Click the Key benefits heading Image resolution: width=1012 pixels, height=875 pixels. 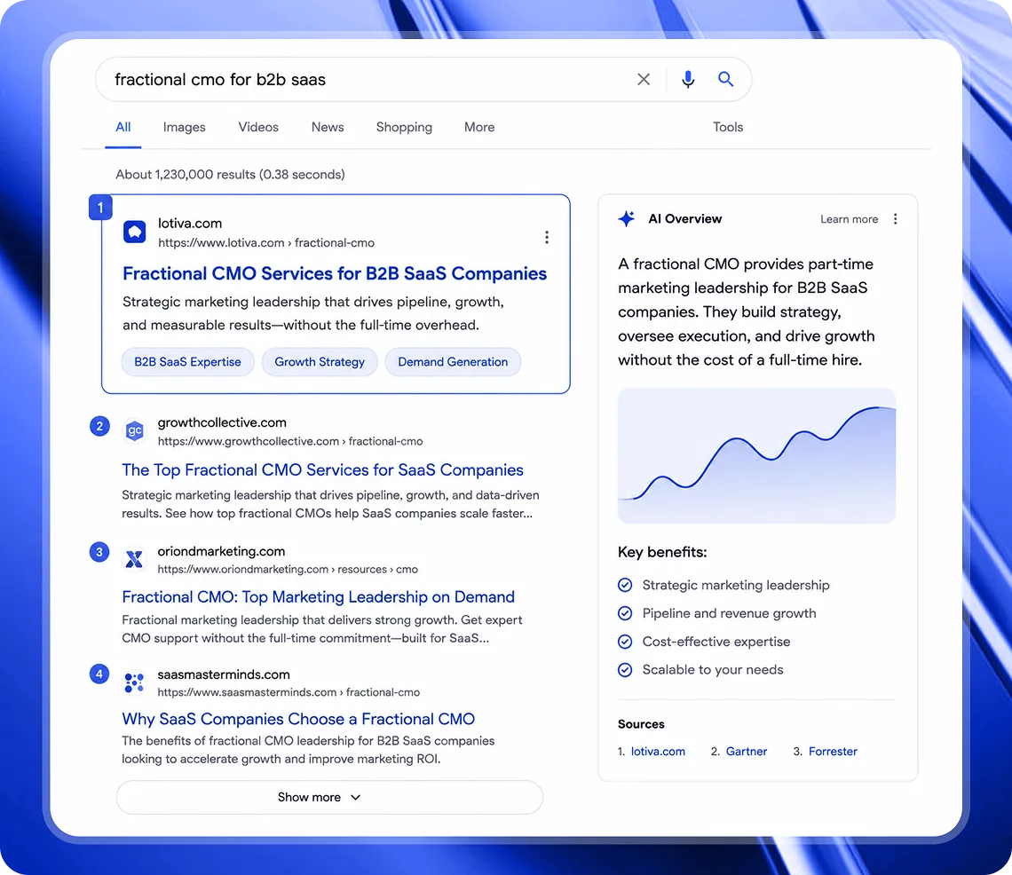tap(662, 552)
